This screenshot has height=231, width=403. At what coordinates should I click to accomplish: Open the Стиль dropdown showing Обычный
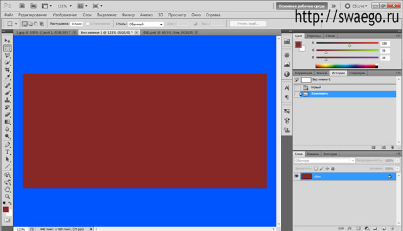point(145,24)
